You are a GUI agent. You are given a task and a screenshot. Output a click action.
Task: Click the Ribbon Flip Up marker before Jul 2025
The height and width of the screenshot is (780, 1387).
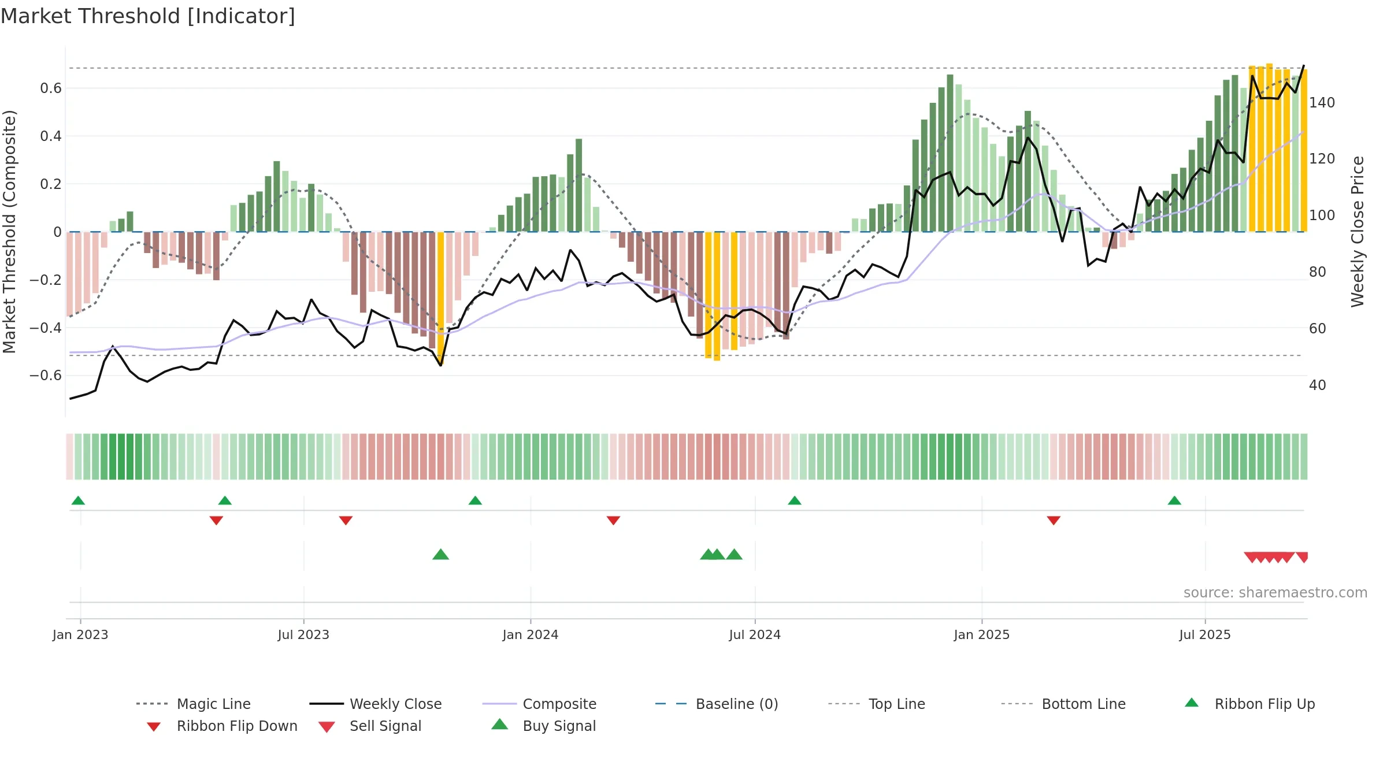(x=1174, y=500)
